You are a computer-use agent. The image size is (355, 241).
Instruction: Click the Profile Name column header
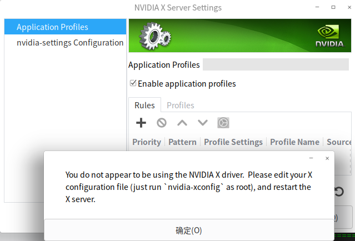click(x=294, y=142)
